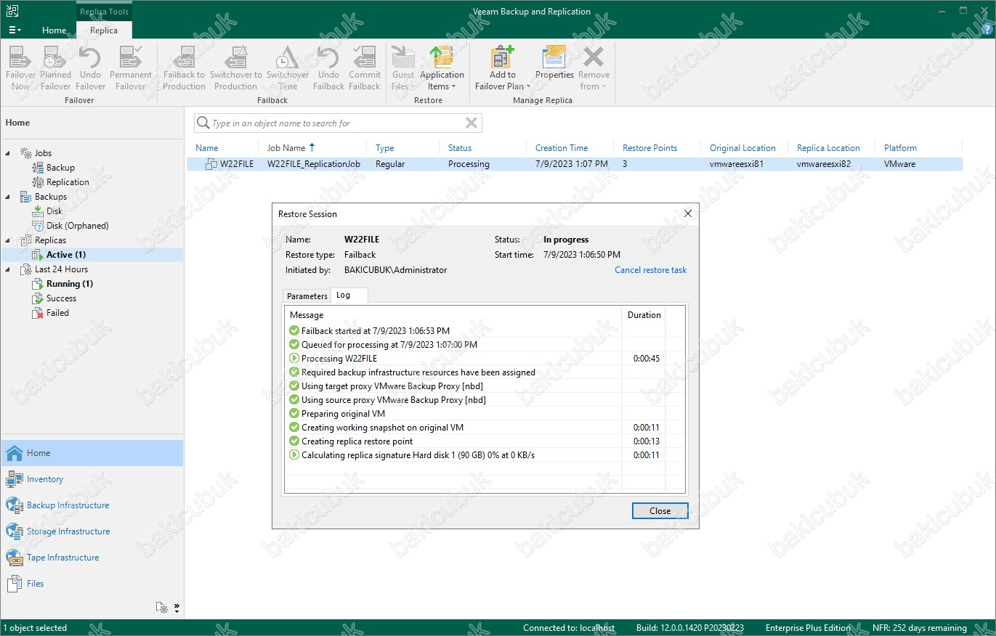The width and height of the screenshot is (996, 636).
Task: Click the Message column header in log
Action: (x=453, y=315)
